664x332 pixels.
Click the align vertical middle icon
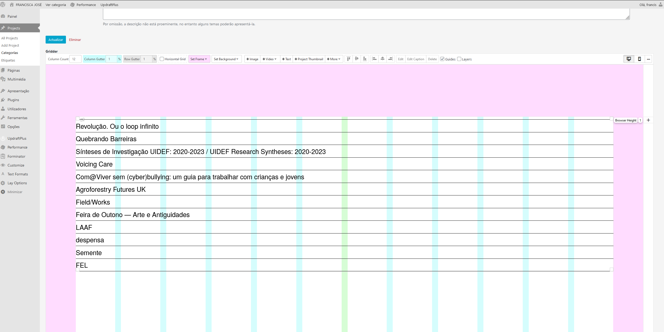(357, 59)
